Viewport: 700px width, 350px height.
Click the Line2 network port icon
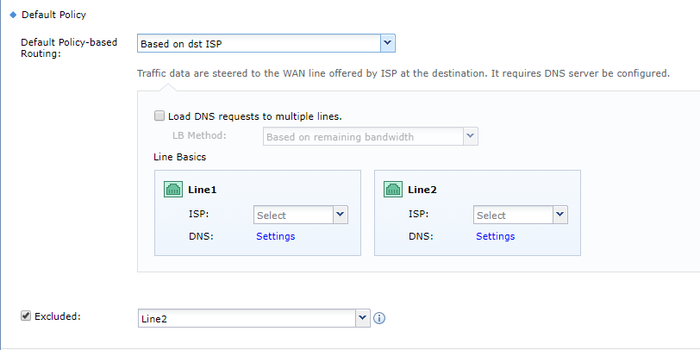(393, 191)
